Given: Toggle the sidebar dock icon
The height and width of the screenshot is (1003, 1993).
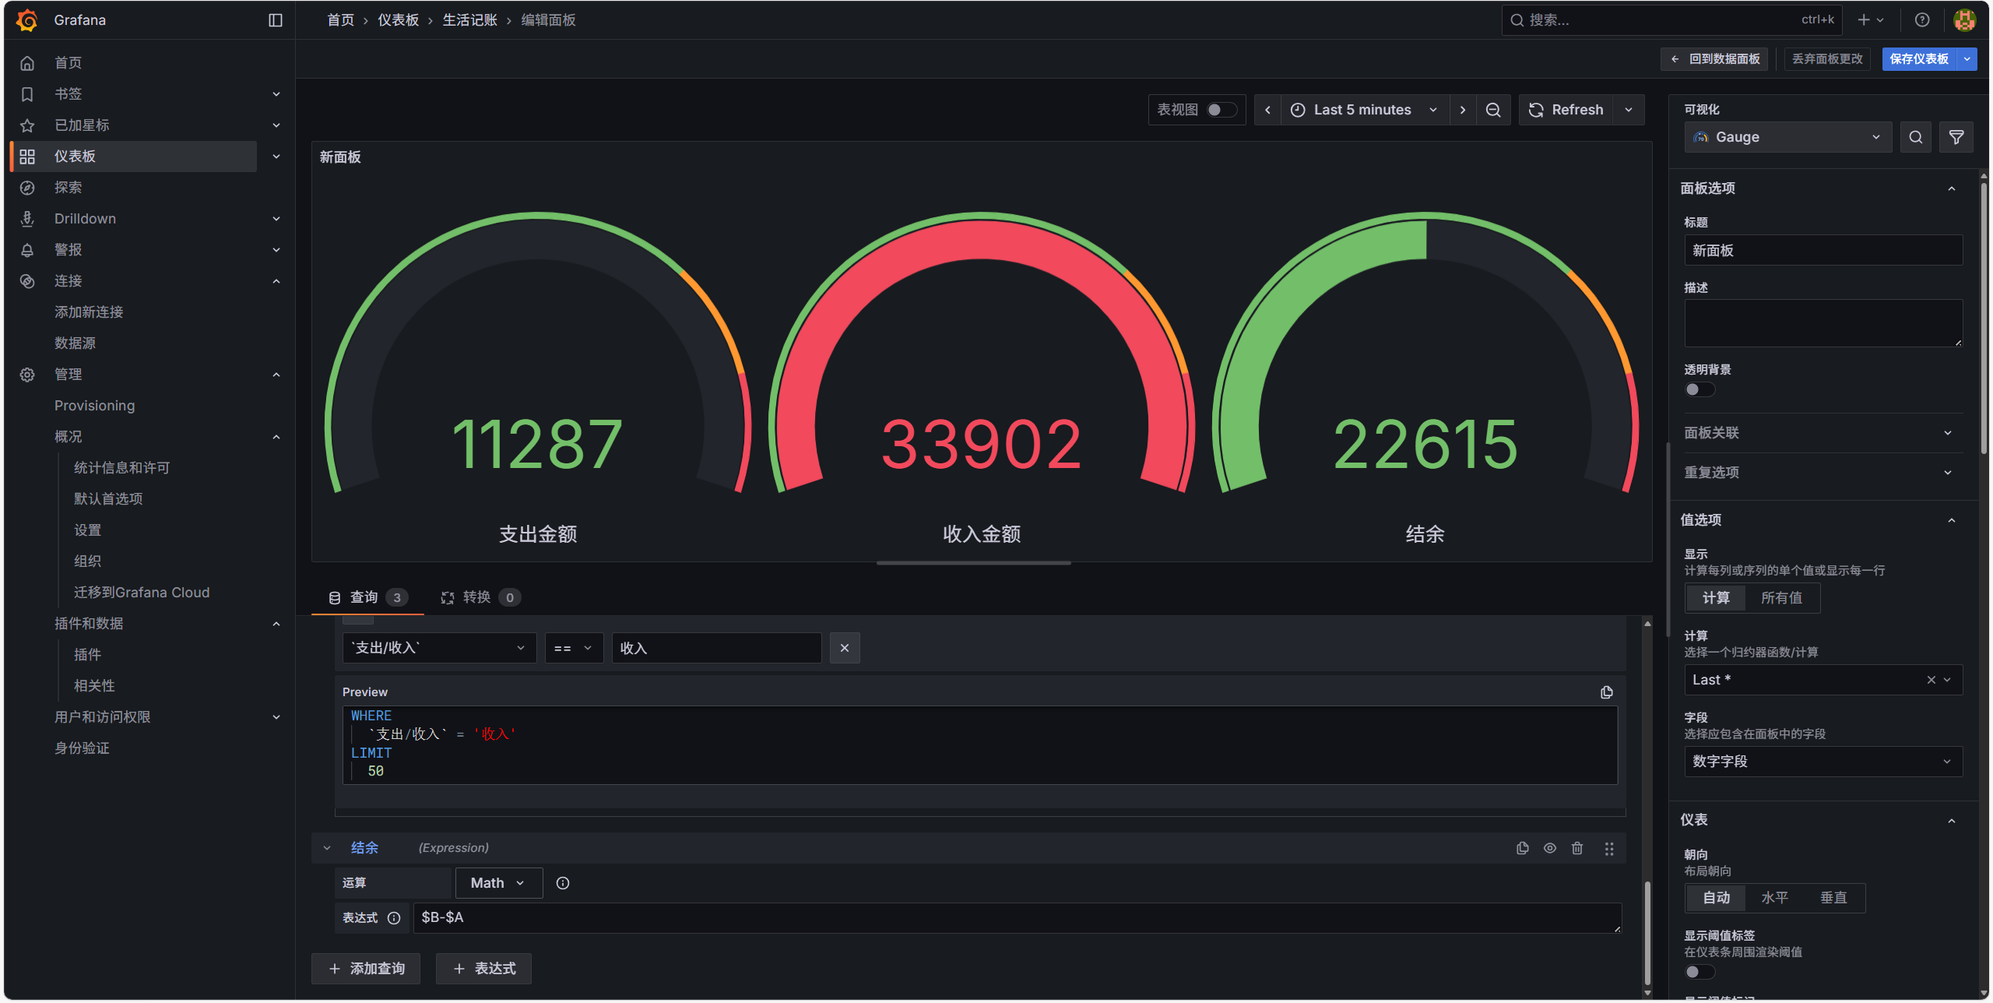Looking at the screenshot, I should pyautogui.click(x=276, y=20).
